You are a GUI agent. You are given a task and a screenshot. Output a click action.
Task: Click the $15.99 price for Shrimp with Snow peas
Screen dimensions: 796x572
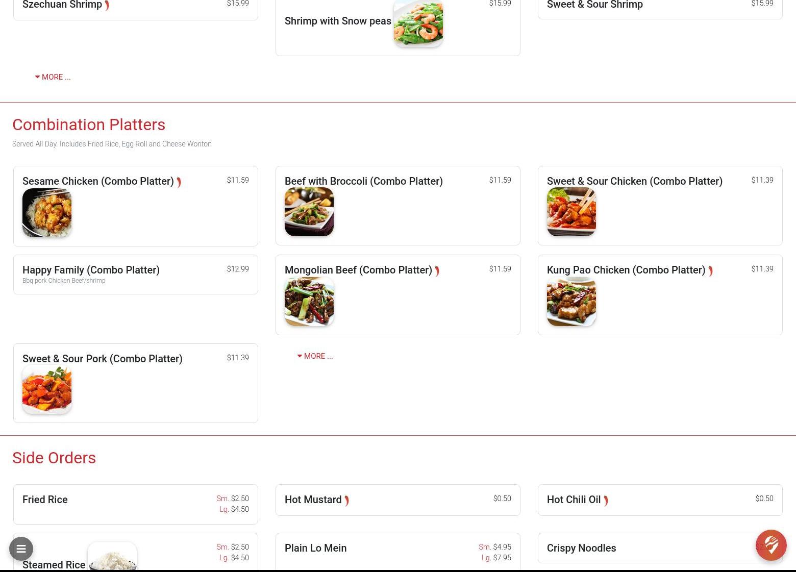500,4
